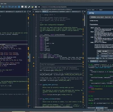113x112 pixels.
Task: Open the PYTHONPATH manager python icon
Action: click(32, 7)
